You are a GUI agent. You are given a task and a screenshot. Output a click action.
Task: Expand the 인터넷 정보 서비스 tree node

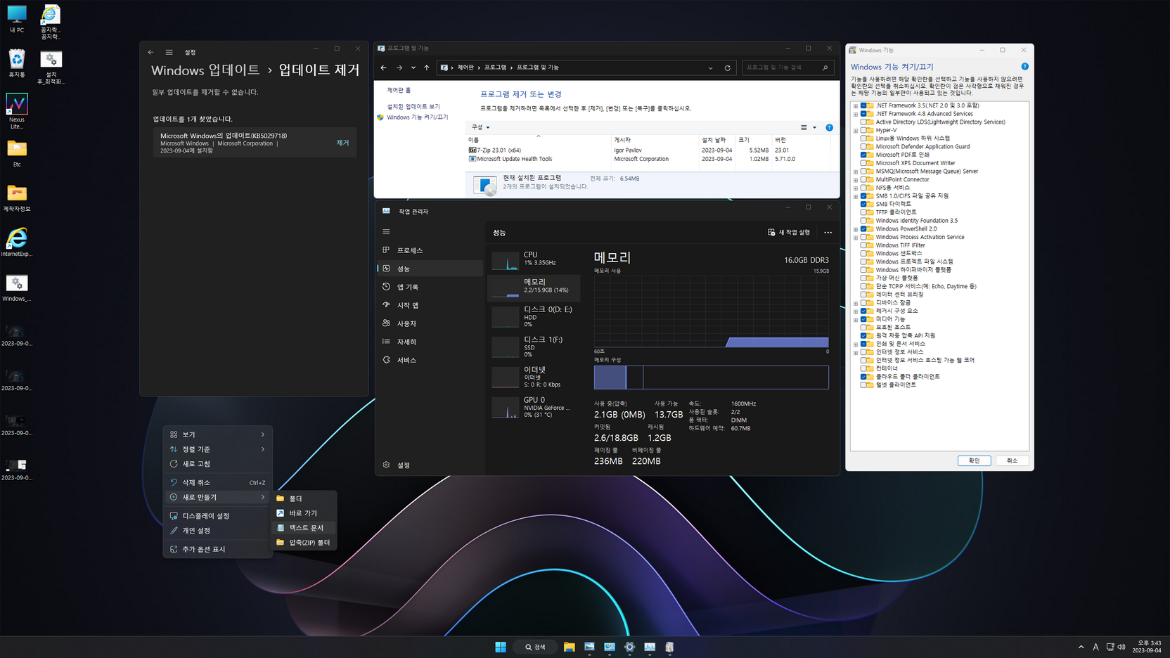tap(856, 352)
